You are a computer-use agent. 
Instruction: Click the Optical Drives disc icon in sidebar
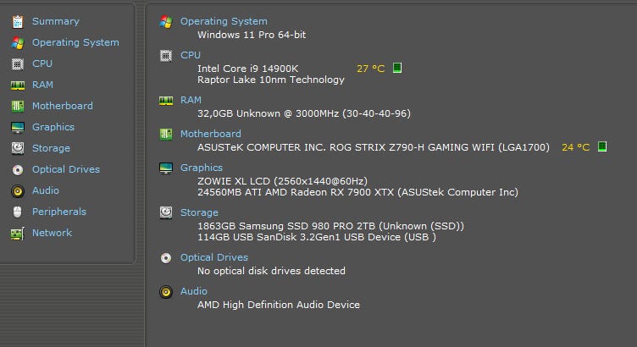tap(17, 169)
